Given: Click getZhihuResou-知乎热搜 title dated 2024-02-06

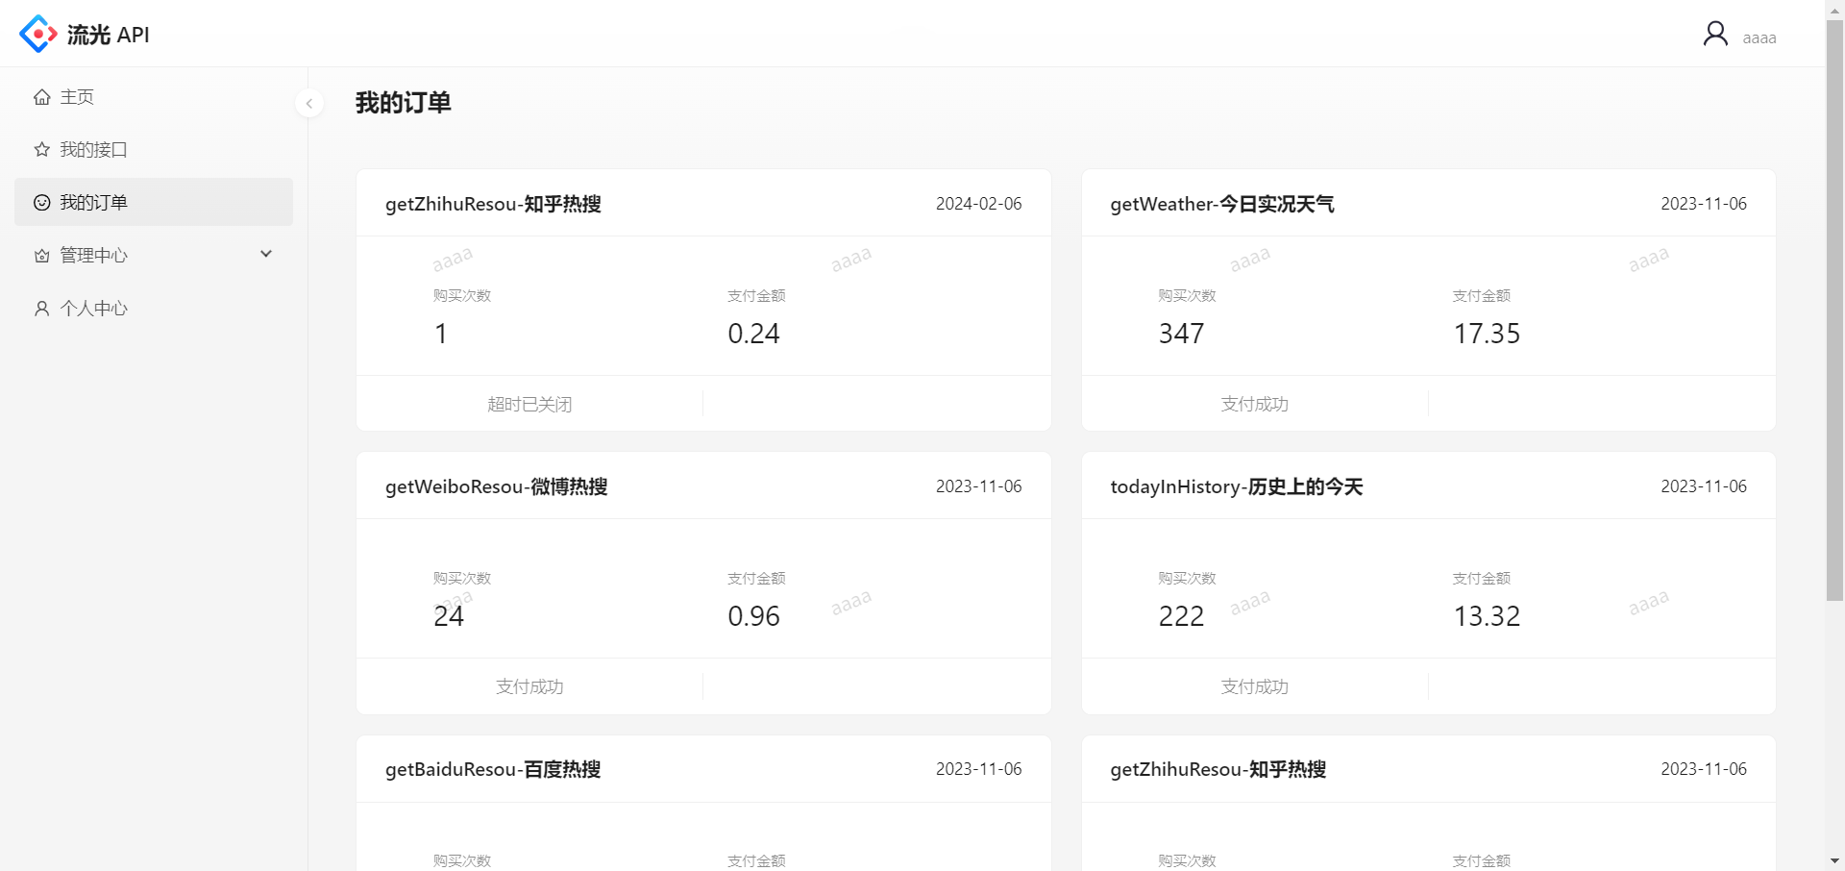Looking at the screenshot, I should pyautogui.click(x=493, y=204).
